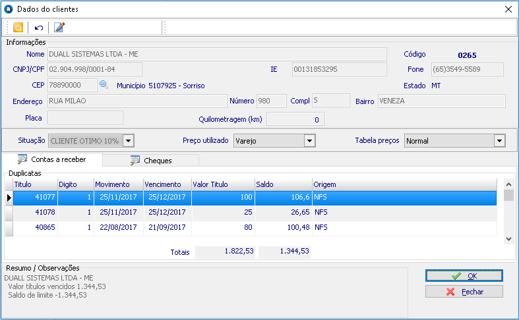Click the Fechar button
The height and width of the screenshot is (320, 519).
(x=464, y=292)
